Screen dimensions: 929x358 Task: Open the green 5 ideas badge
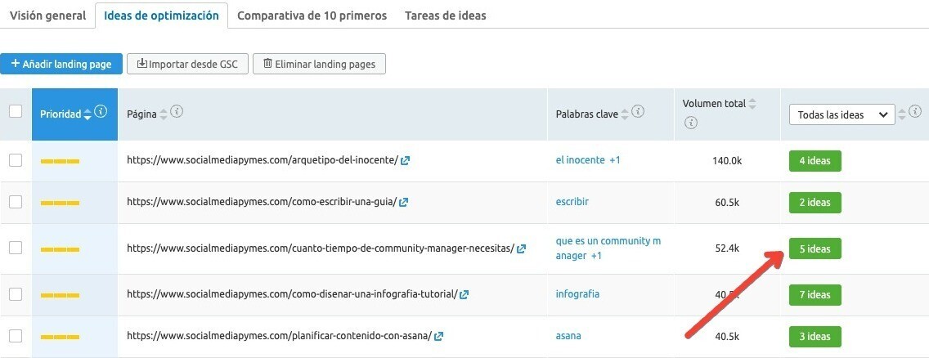click(815, 249)
